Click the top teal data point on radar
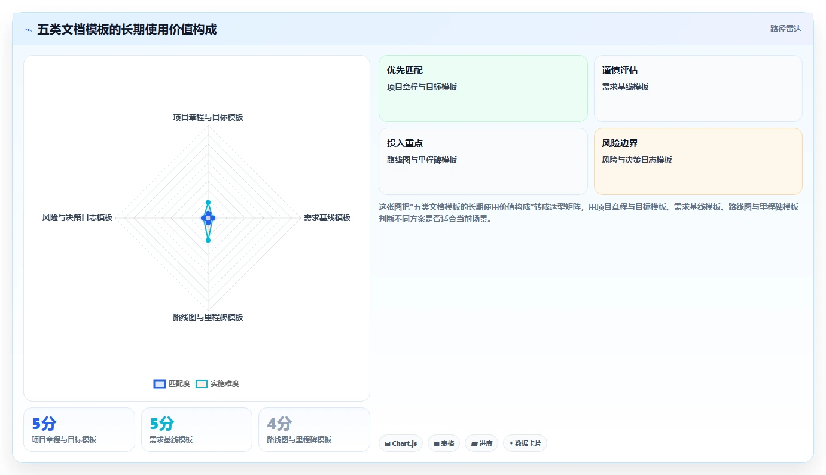The width and height of the screenshot is (826, 475). point(208,203)
